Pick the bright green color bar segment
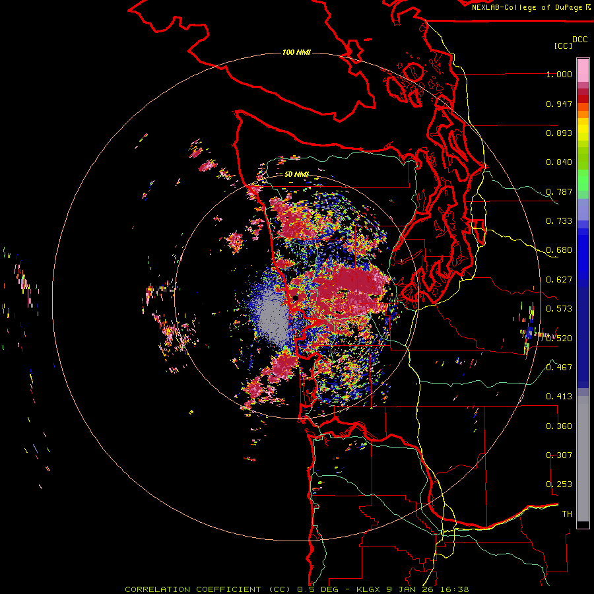594x594 pixels. pos(583,180)
